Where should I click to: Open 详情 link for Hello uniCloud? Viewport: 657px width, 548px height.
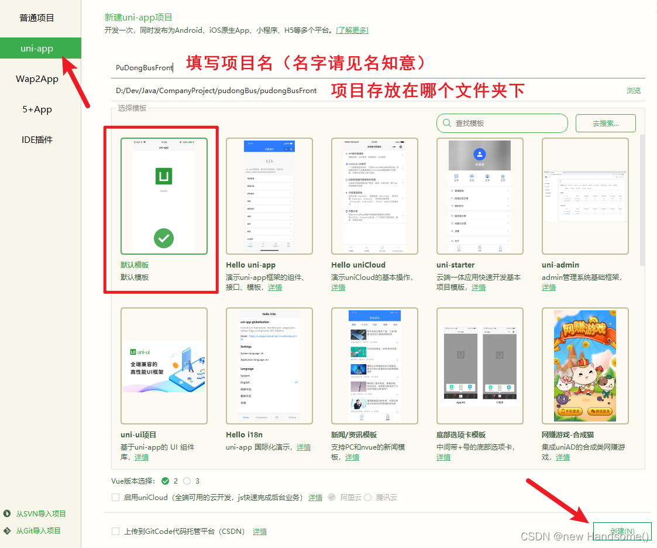point(338,287)
